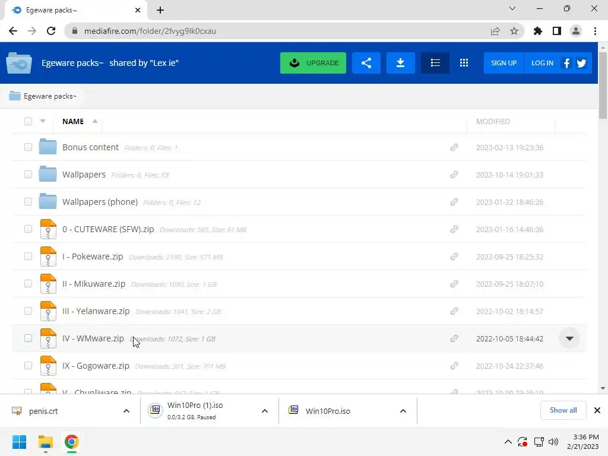Switch to grid view
The width and height of the screenshot is (608, 456).
[x=464, y=63]
